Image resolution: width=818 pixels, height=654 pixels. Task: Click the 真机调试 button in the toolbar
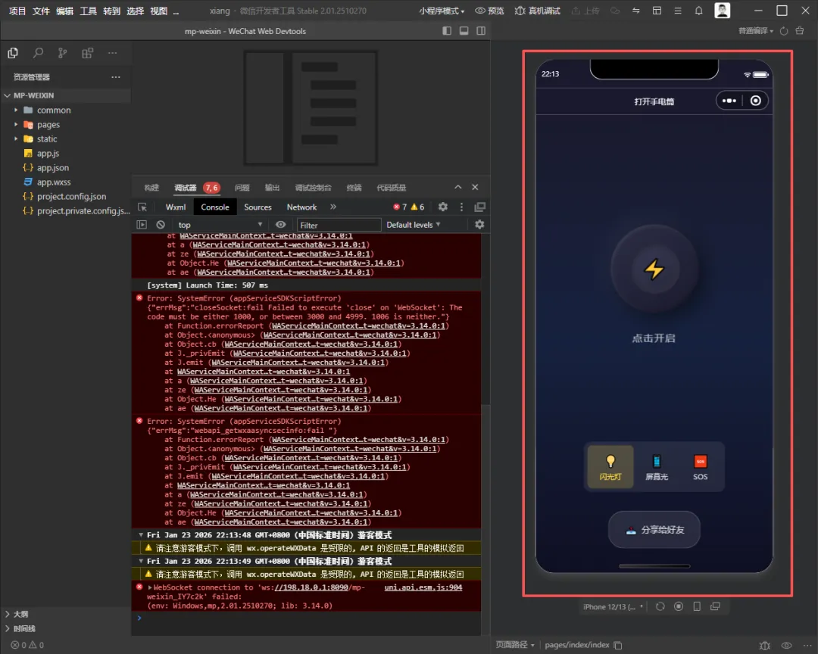click(538, 11)
